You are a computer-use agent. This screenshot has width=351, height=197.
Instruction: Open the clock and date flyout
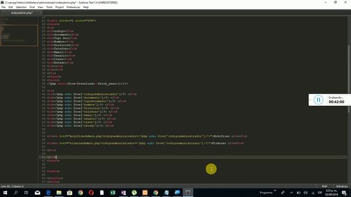pyautogui.click(x=331, y=193)
